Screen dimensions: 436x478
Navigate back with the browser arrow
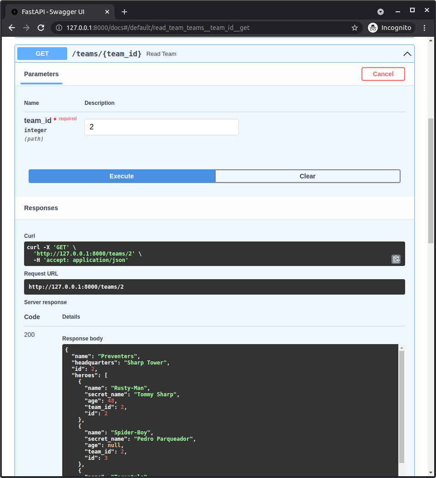tap(11, 28)
